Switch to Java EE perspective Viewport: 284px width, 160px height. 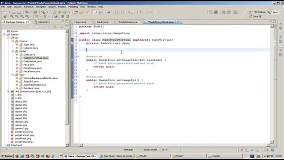[x=256, y=16]
